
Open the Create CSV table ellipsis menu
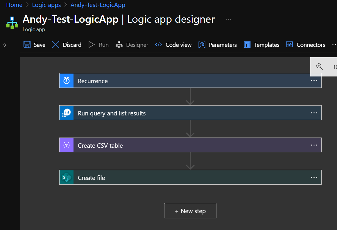pos(314,145)
